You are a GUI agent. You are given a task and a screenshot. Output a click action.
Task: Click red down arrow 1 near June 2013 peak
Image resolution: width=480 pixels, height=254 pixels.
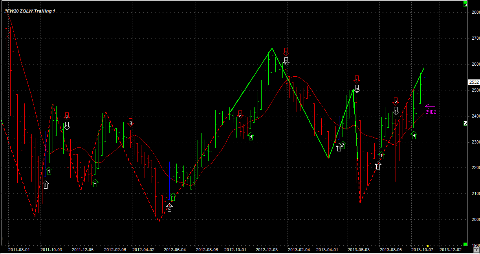tap(357, 79)
